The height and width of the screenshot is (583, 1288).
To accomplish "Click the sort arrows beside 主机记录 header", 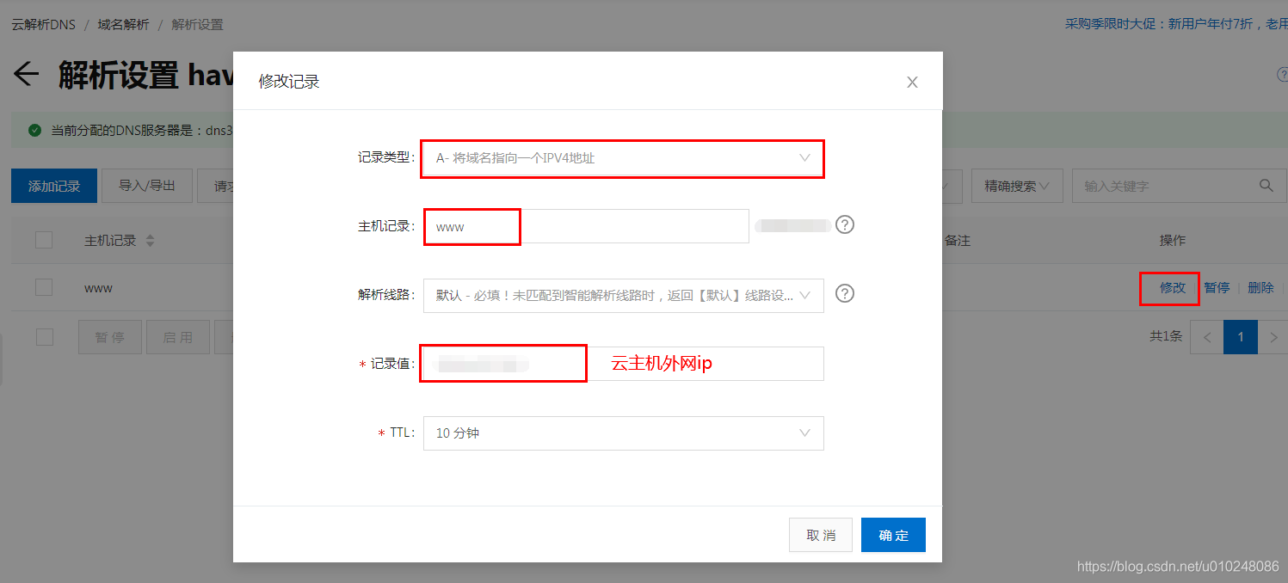I will click(150, 241).
